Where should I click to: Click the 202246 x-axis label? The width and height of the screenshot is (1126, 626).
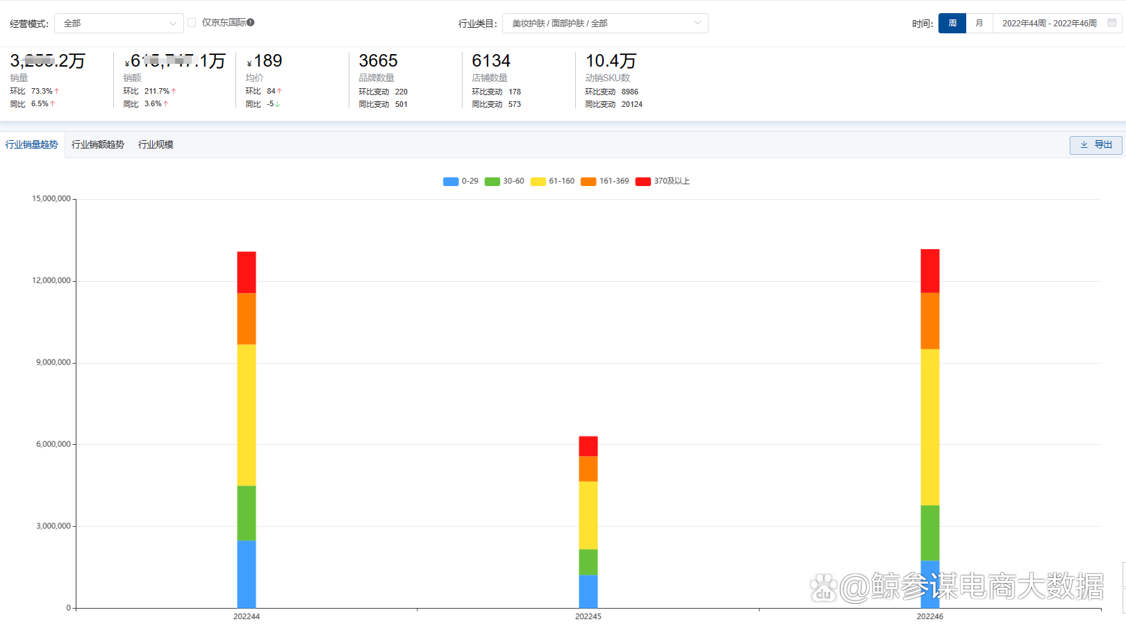tap(930, 616)
